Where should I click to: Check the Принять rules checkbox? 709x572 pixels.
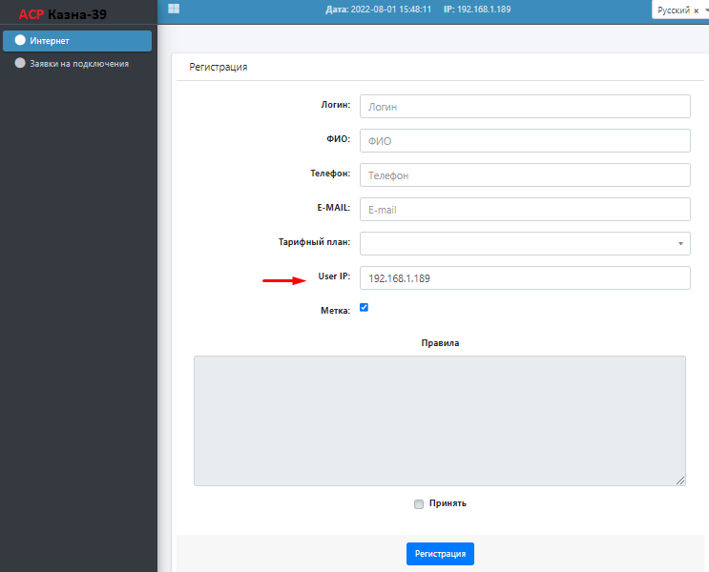pos(419,504)
